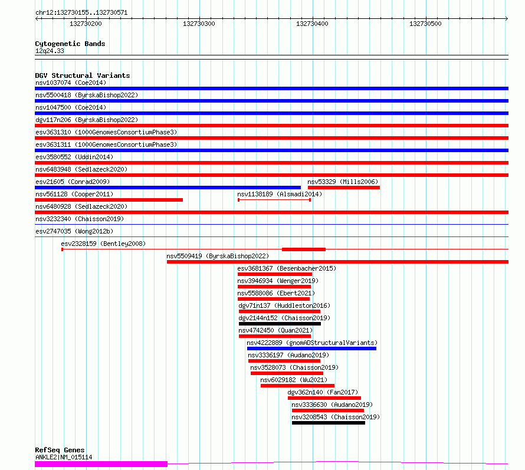The width and height of the screenshot is (525, 470).
Task: Click the nsv1037074 (Coe2014) blue variant bar
Action: point(271,88)
